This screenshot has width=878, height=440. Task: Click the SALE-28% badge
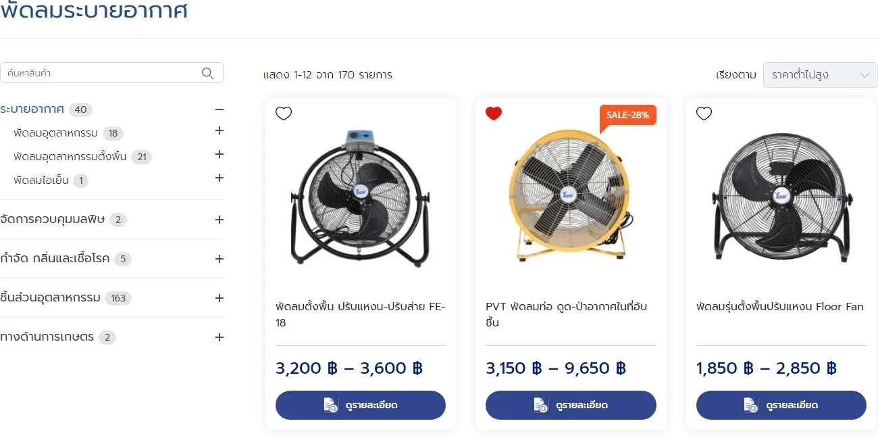[627, 116]
